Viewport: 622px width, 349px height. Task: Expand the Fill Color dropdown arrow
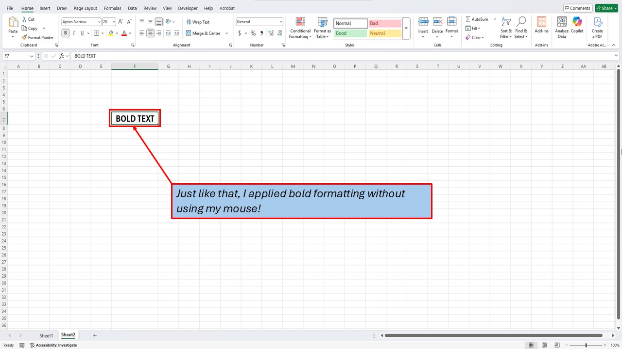[x=117, y=33]
